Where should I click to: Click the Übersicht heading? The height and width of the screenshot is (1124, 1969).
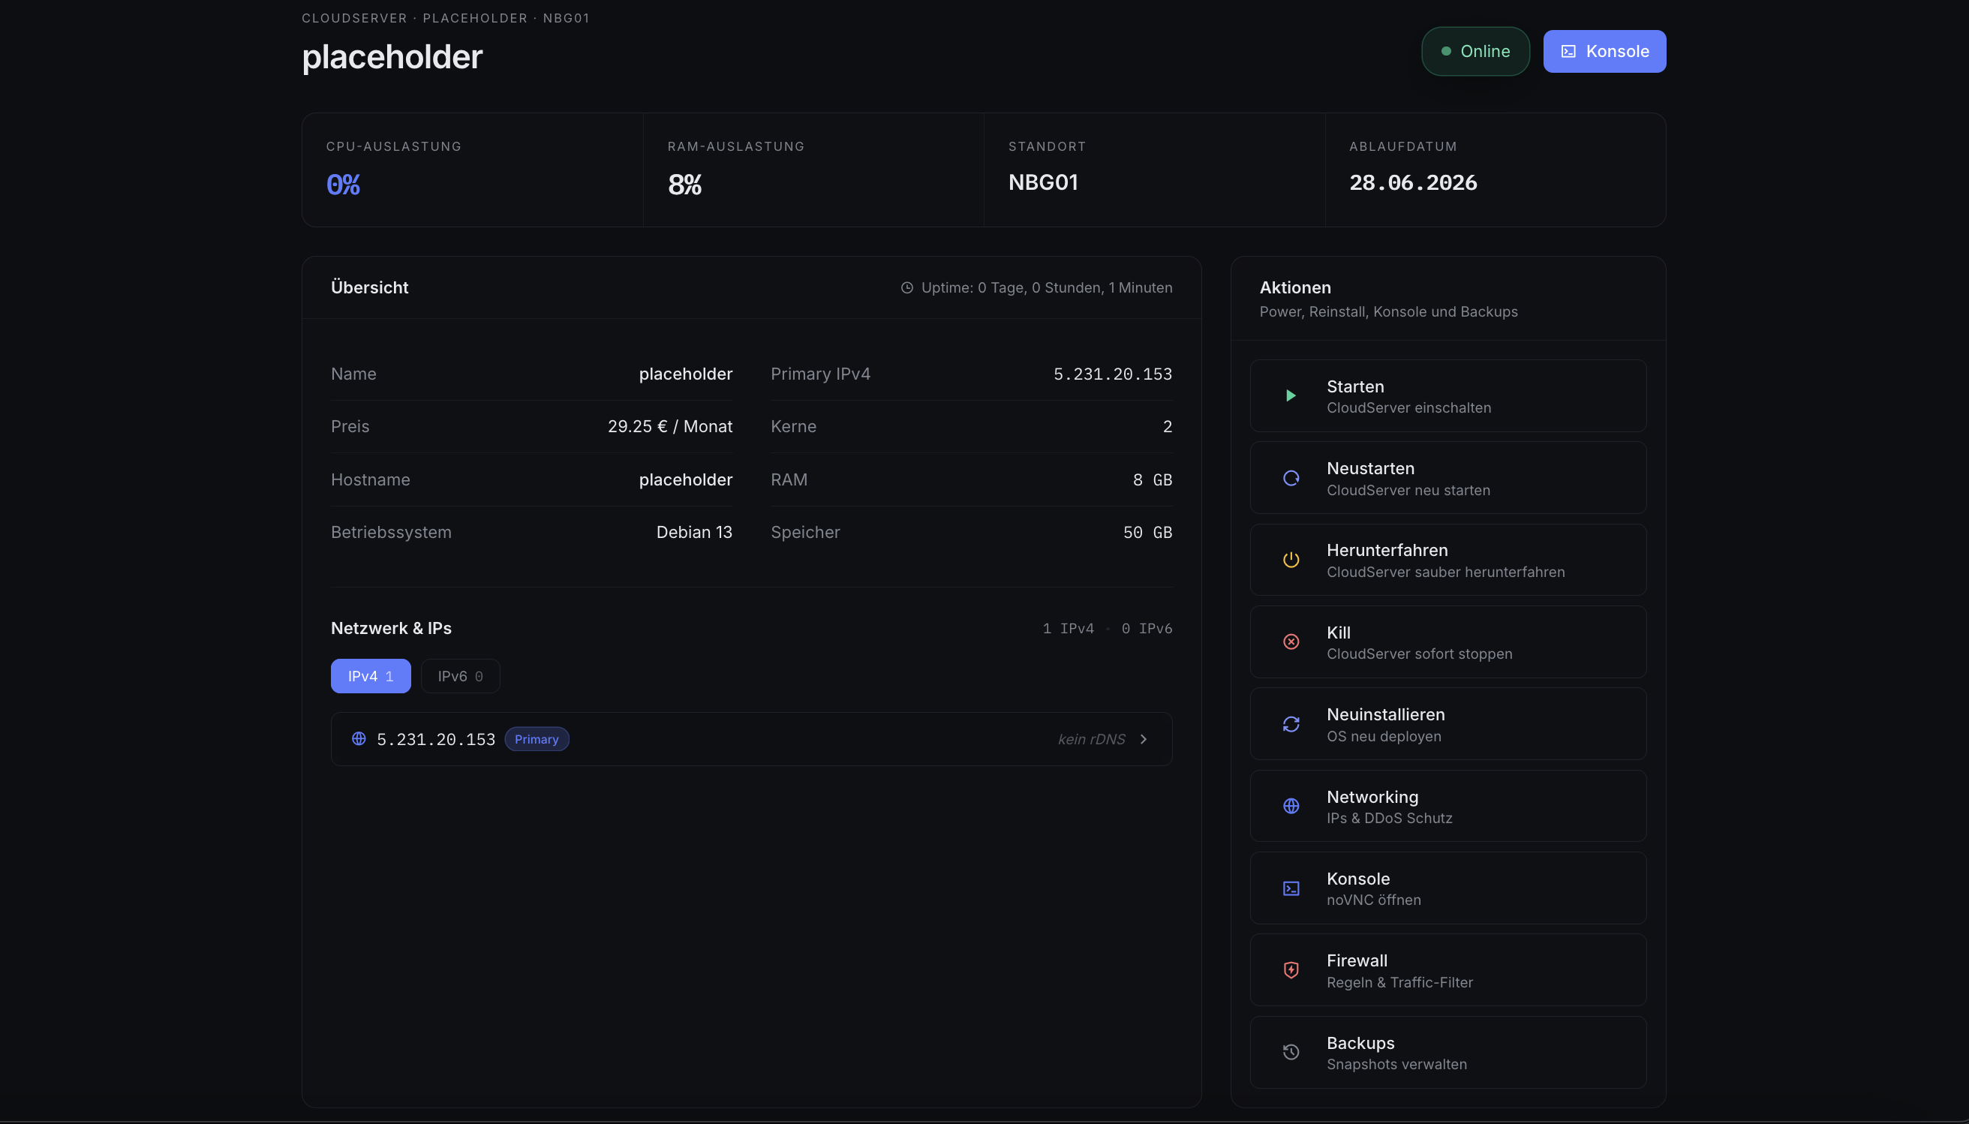coord(370,287)
